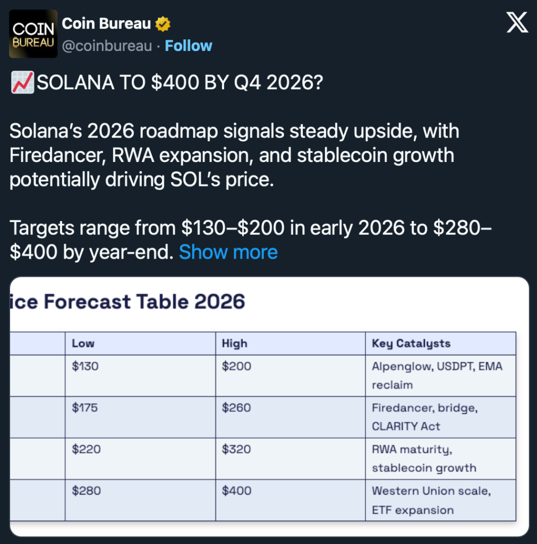537x544 pixels.
Task: Click the Alpenglow, USDPT, EMA reclaim cell
Action: pos(437,375)
